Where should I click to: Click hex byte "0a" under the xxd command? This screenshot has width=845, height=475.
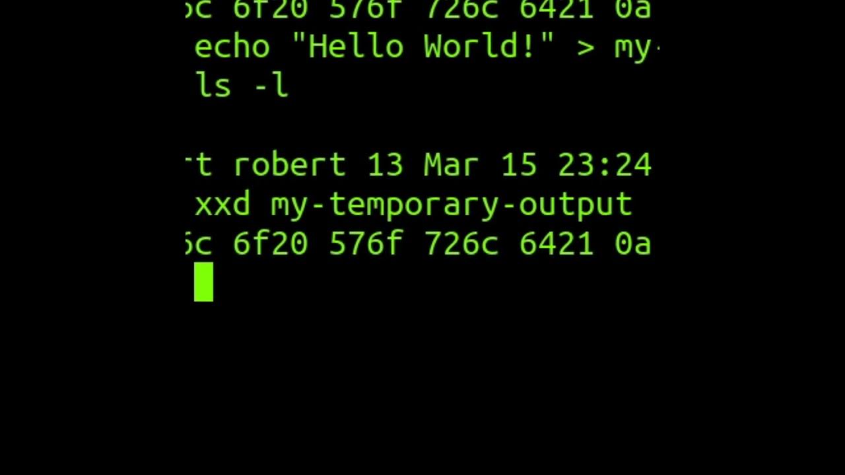[632, 244]
